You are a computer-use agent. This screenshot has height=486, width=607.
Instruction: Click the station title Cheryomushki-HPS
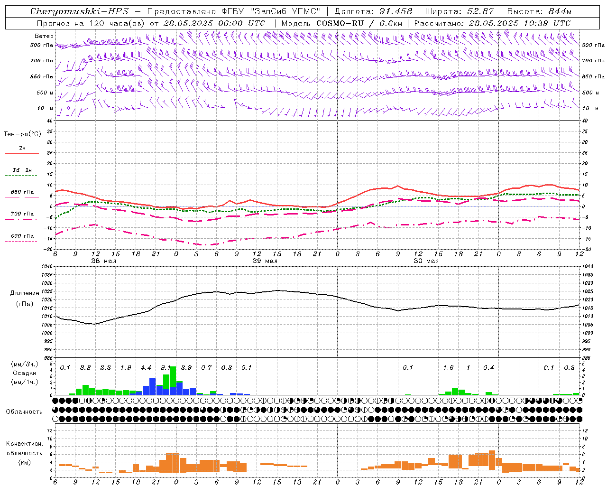(80, 11)
